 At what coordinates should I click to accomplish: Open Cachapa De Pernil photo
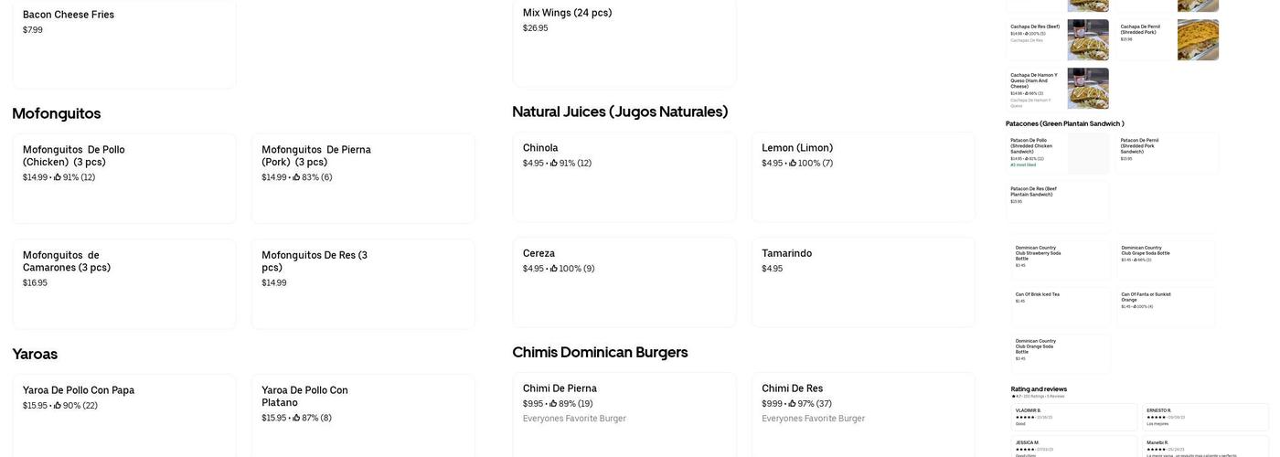(x=1198, y=40)
